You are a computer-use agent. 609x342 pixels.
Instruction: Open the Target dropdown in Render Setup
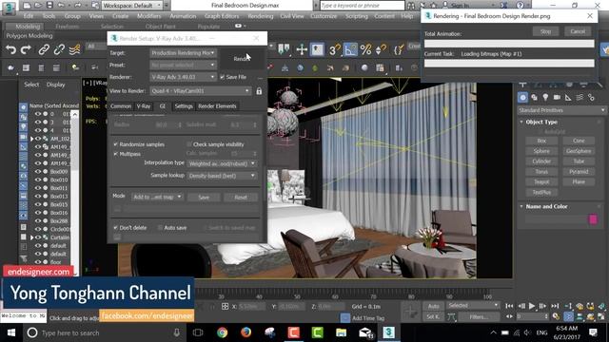(x=184, y=53)
